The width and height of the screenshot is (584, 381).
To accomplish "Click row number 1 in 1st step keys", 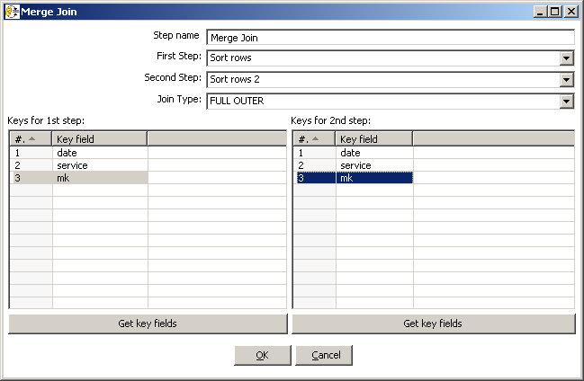I will click(x=31, y=153).
